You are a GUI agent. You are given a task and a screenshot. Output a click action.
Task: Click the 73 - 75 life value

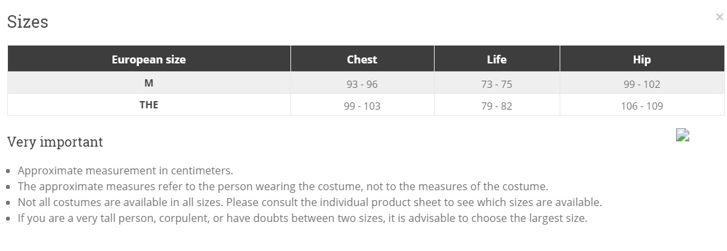[497, 85]
